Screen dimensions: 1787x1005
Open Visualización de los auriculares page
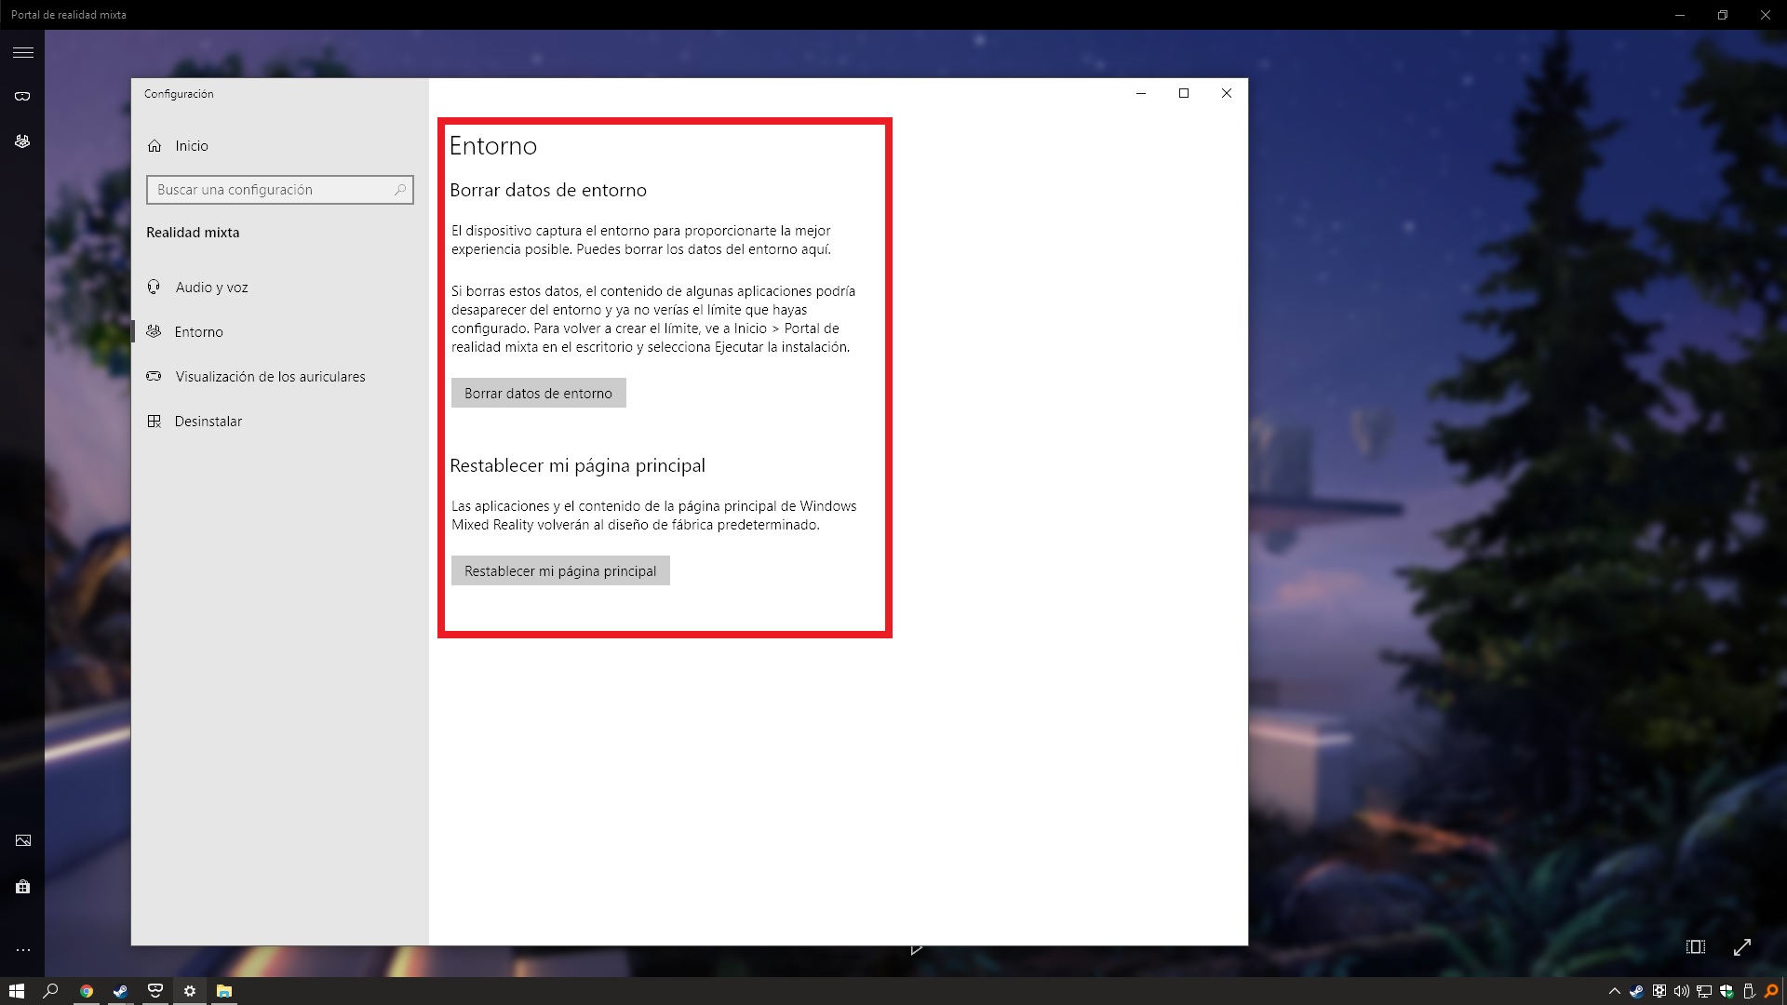[x=269, y=377]
